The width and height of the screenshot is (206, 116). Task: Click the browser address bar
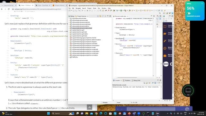tap(39, 9)
